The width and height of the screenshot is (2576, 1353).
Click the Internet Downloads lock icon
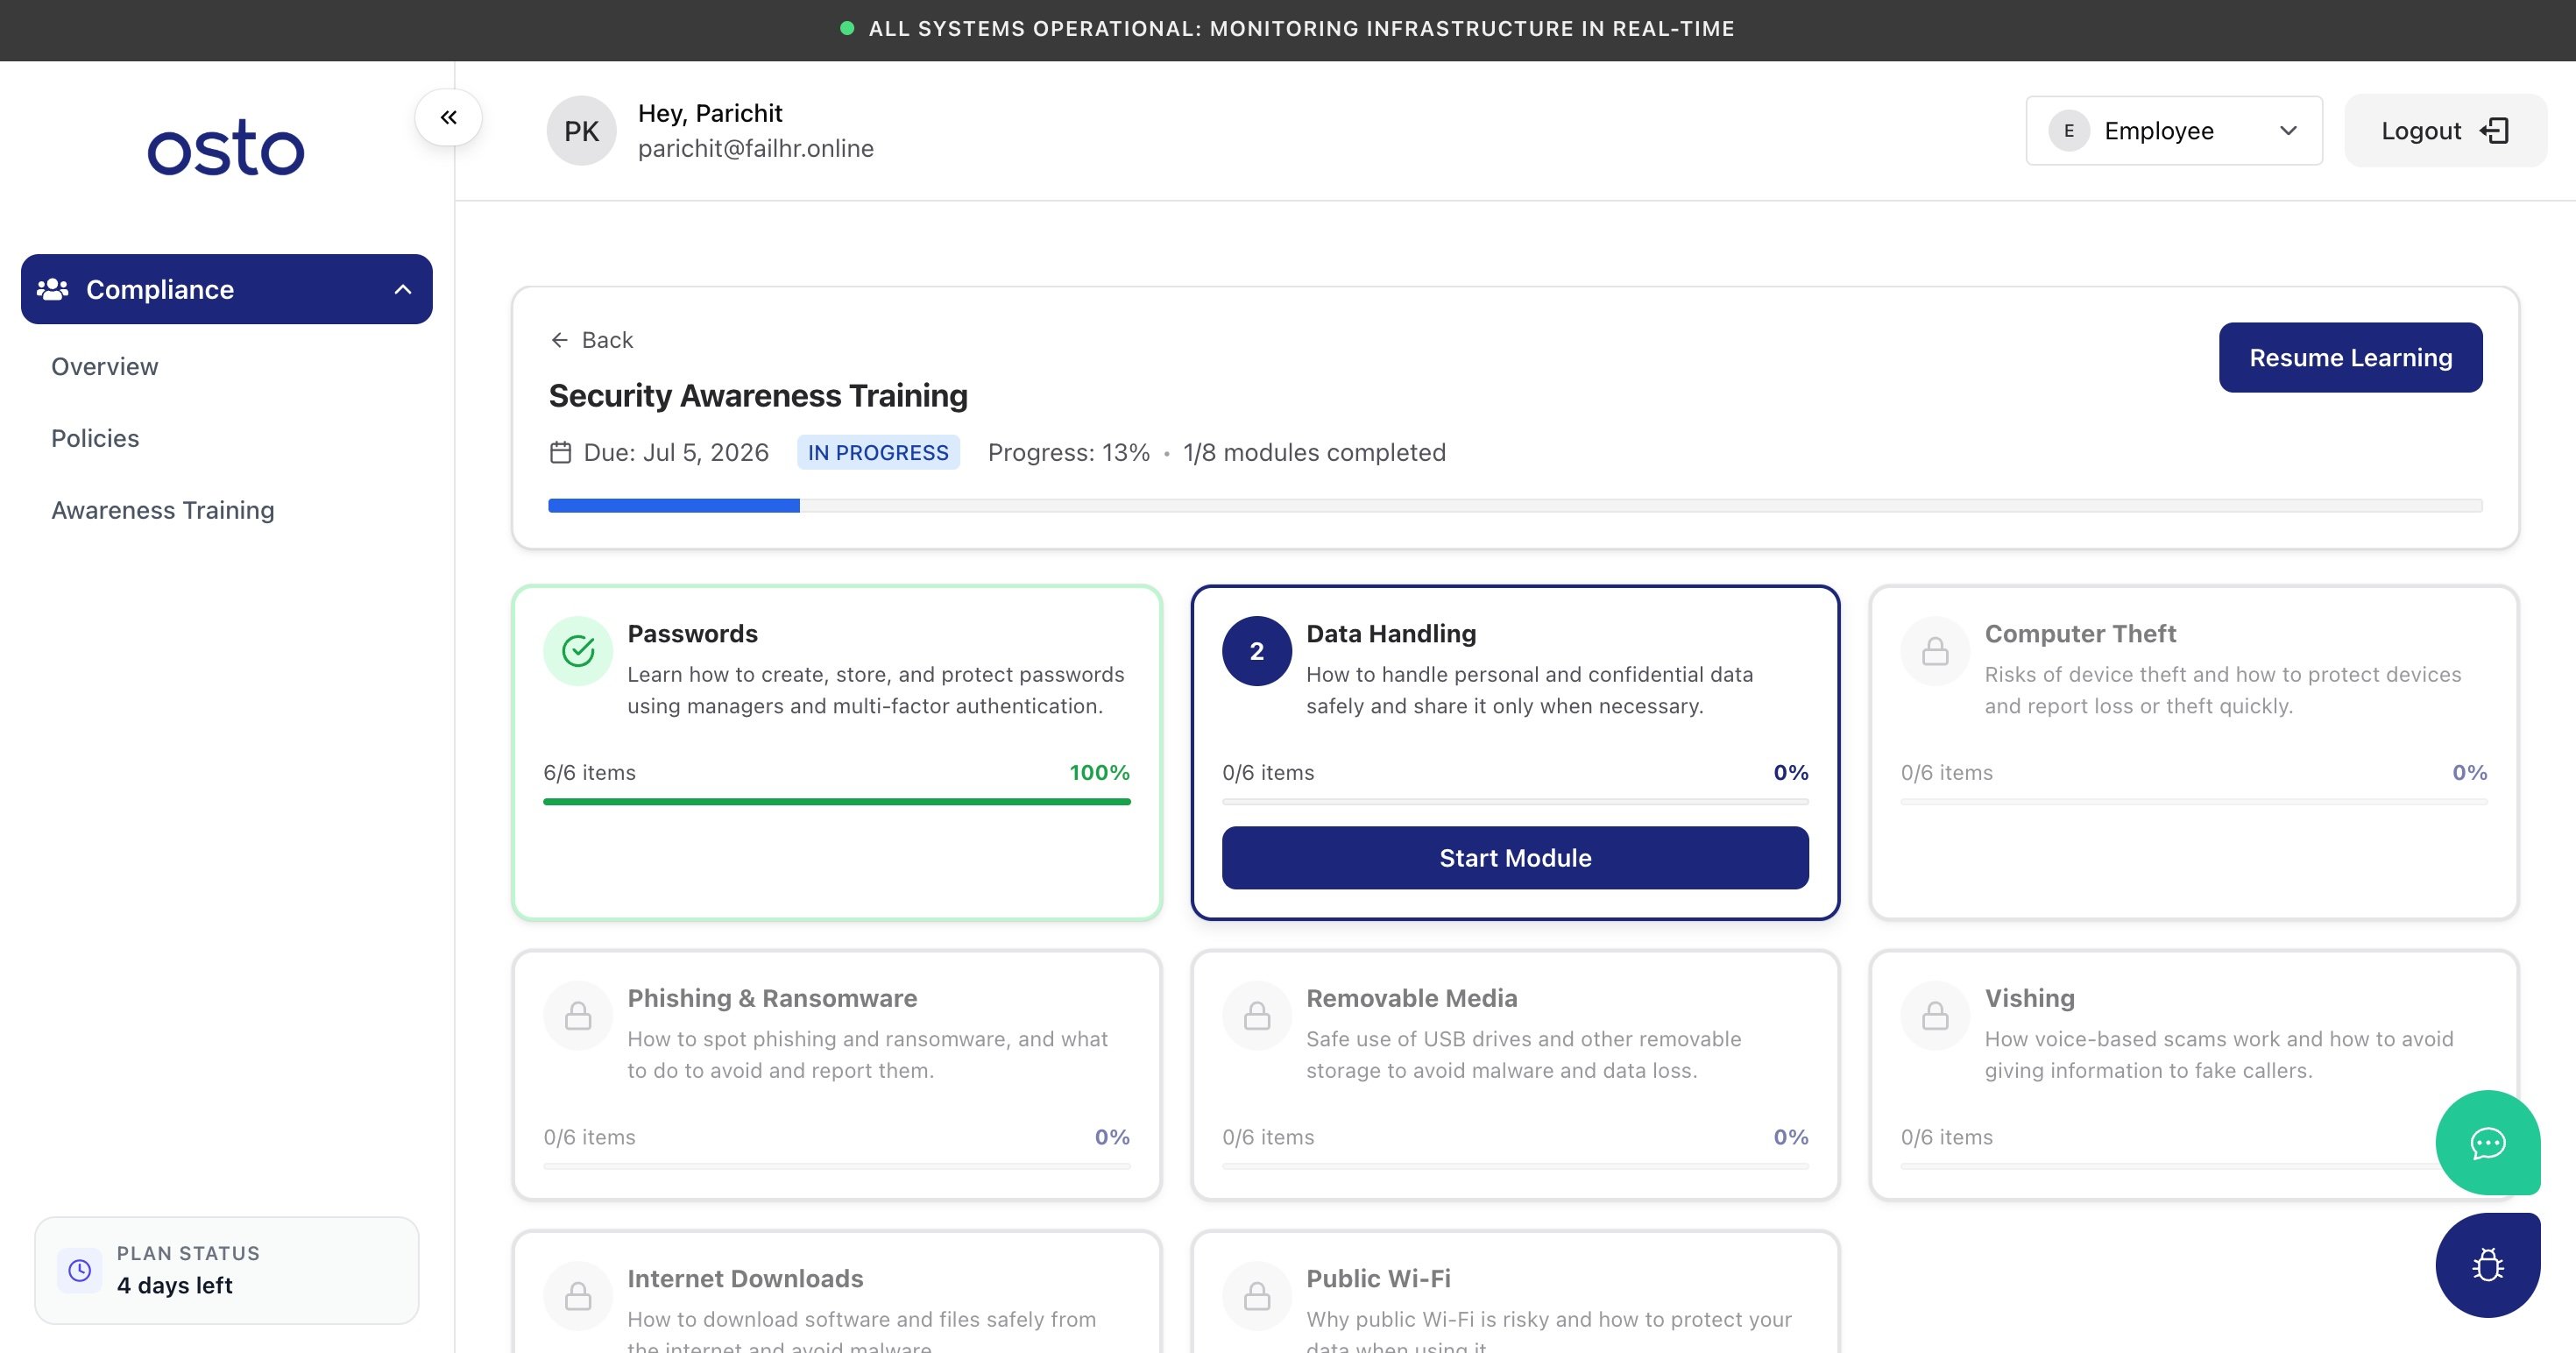tap(578, 1296)
